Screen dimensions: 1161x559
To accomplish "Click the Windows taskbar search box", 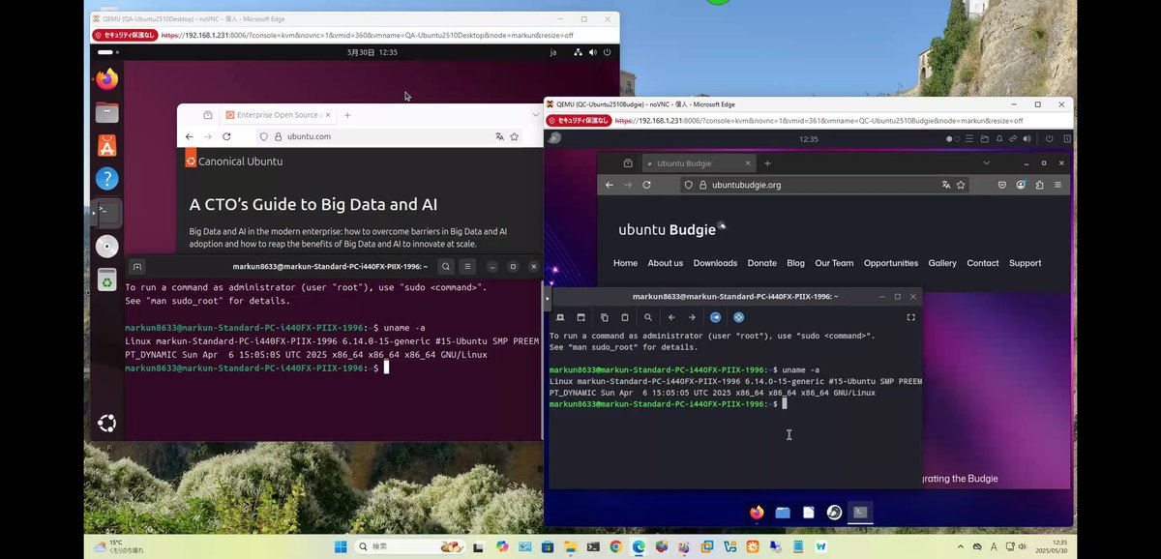I will tap(409, 546).
